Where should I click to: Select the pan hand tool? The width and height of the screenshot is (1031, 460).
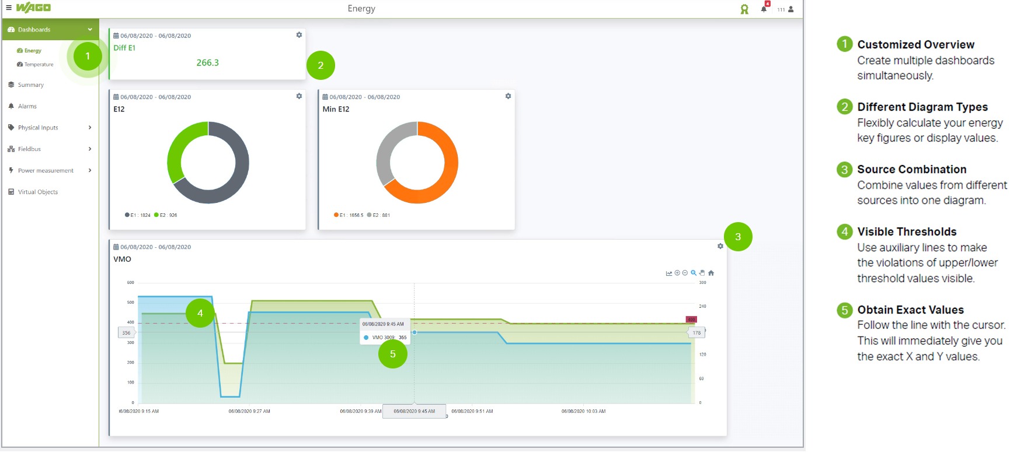tap(702, 273)
